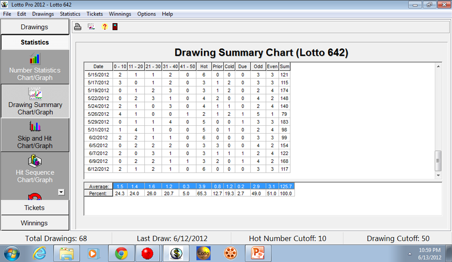The height and width of the screenshot is (262, 452).
Task: Click the Date column header
Action: point(98,66)
